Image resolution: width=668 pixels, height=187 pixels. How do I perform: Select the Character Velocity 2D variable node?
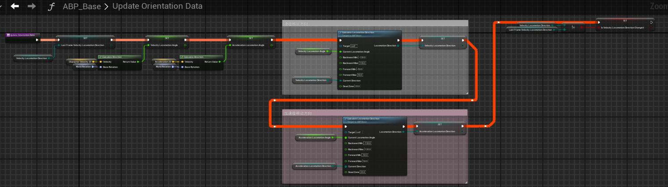tap(82, 62)
